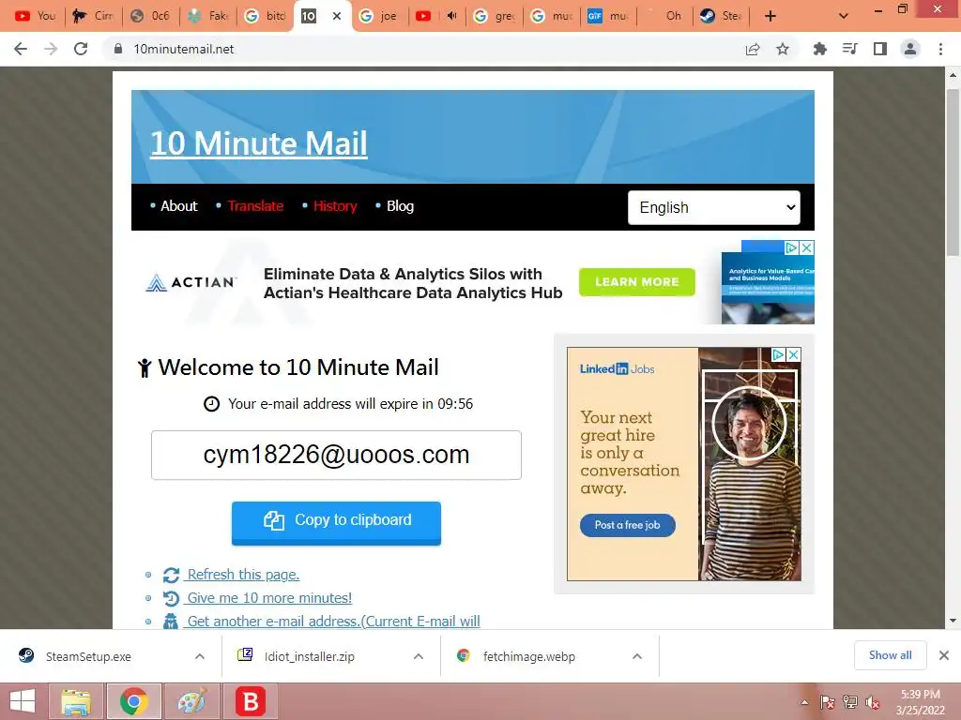Open File Explorer from the taskbar

76,701
